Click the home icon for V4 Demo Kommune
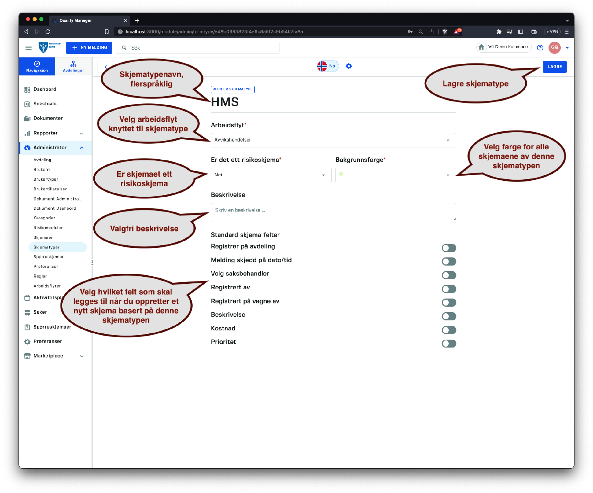The height and width of the screenshot is (493, 593). point(481,47)
